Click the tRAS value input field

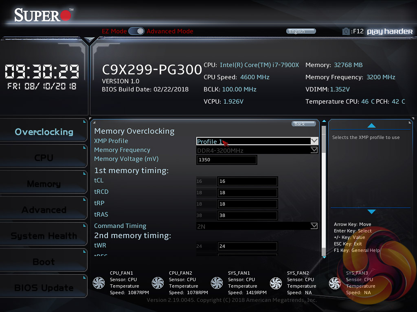tap(247, 215)
